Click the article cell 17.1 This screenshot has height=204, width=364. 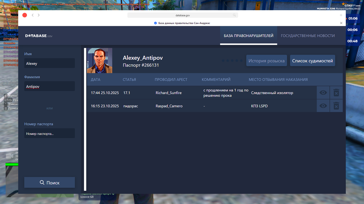[x=127, y=93]
